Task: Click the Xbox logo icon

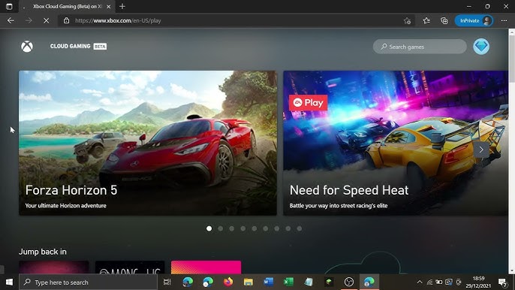Action: (27, 47)
